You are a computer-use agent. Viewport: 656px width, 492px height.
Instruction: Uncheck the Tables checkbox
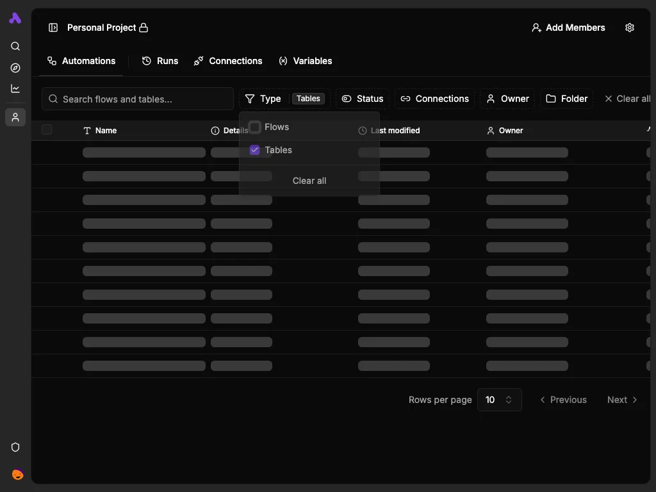(255, 150)
